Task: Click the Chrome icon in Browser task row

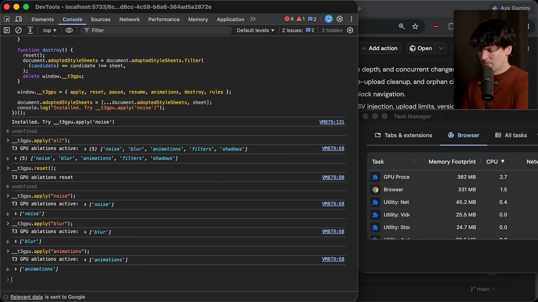Action: click(375, 190)
